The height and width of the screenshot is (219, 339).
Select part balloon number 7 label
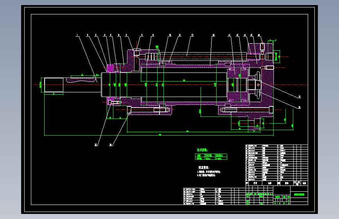[x=126, y=35]
